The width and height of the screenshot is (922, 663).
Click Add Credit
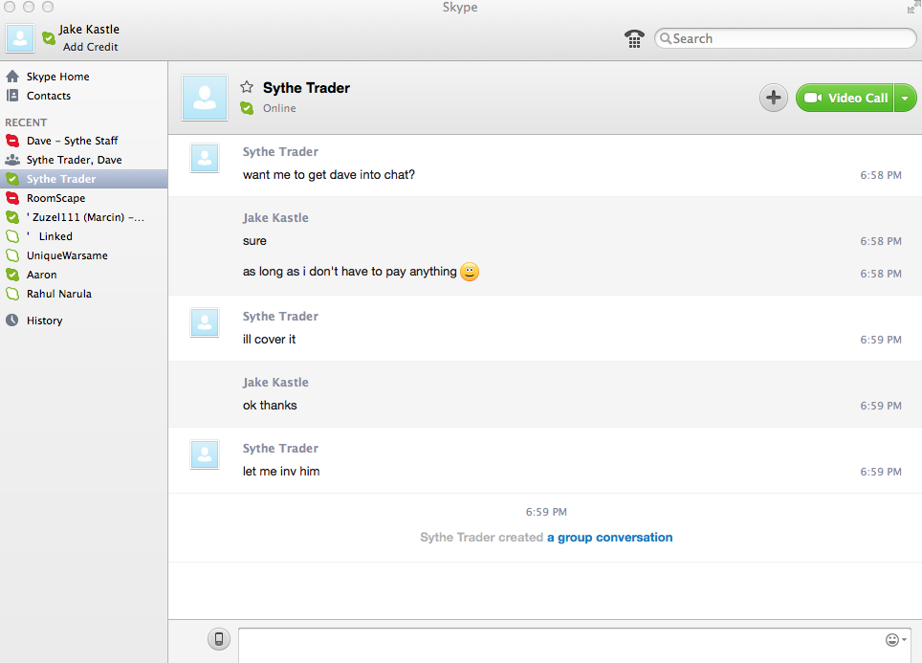coord(91,47)
